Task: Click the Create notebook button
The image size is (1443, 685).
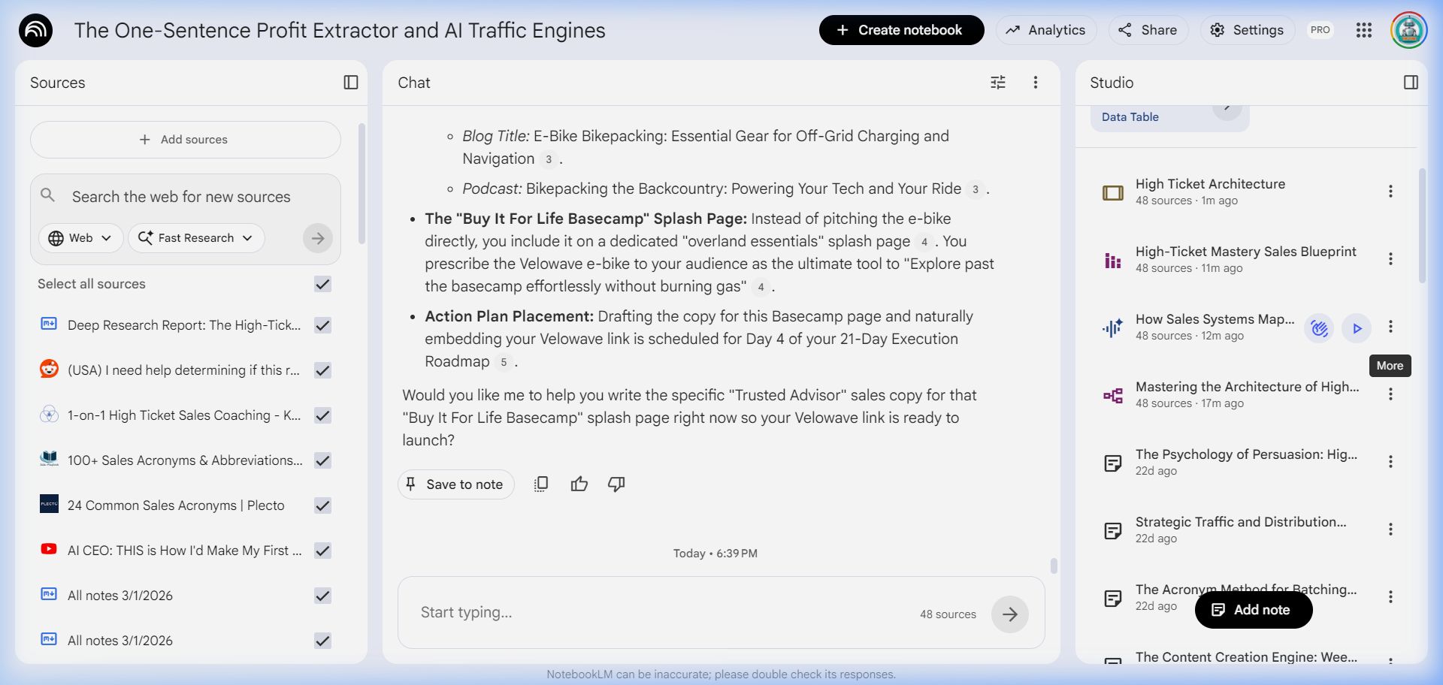Action: tap(901, 30)
